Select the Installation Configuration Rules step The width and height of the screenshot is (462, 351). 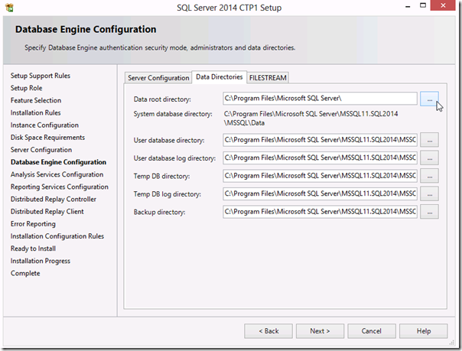pyautogui.click(x=57, y=236)
